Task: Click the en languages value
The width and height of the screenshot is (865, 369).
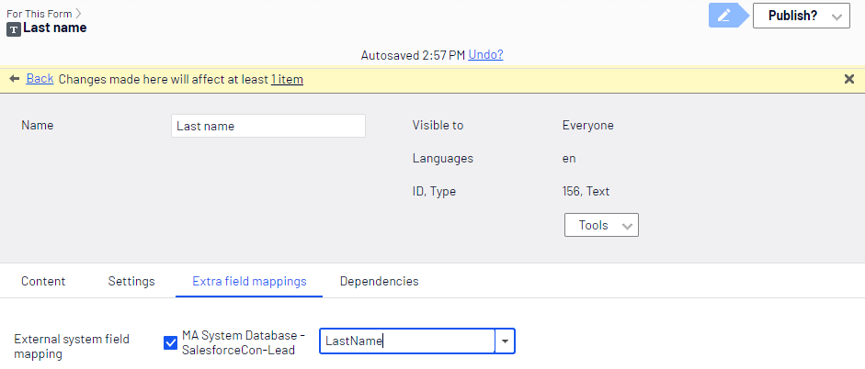Action: coord(569,159)
